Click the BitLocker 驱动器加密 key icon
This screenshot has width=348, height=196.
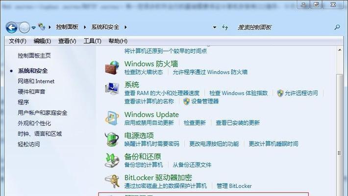[x=112, y=181]
